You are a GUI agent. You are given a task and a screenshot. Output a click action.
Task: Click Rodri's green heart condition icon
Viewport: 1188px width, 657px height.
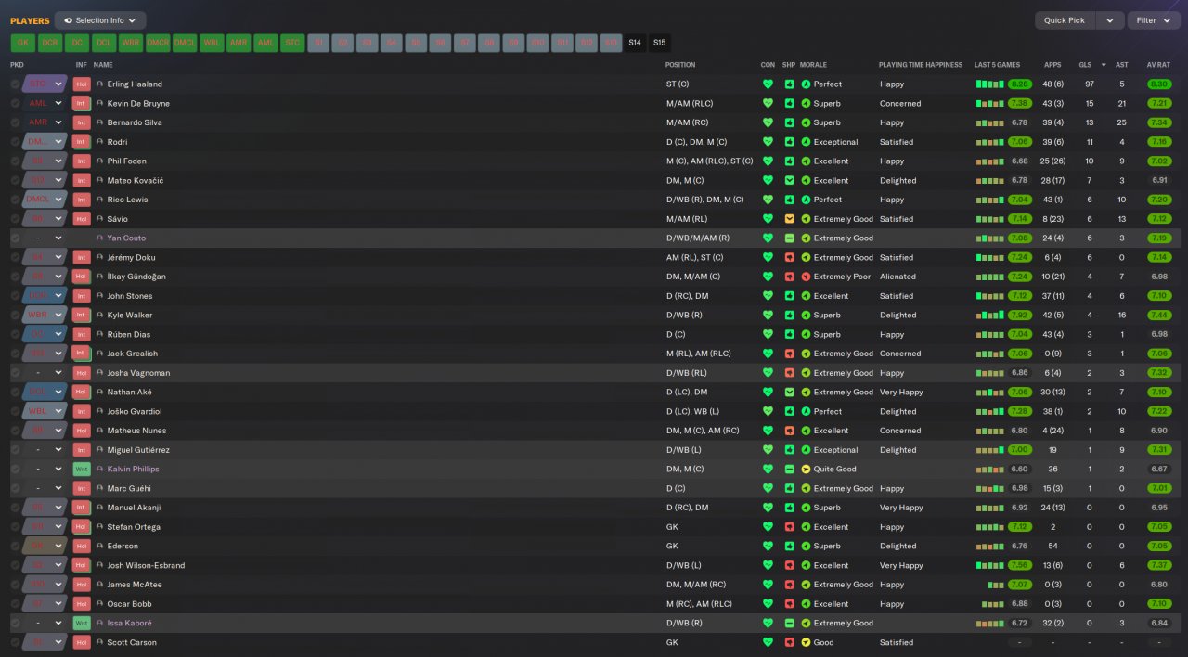(768, 142)
